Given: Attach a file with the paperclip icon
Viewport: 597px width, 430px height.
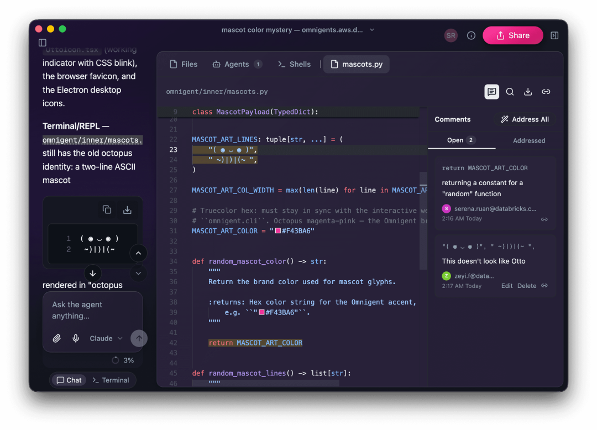Looking at the screenshot, I should 56,338.
